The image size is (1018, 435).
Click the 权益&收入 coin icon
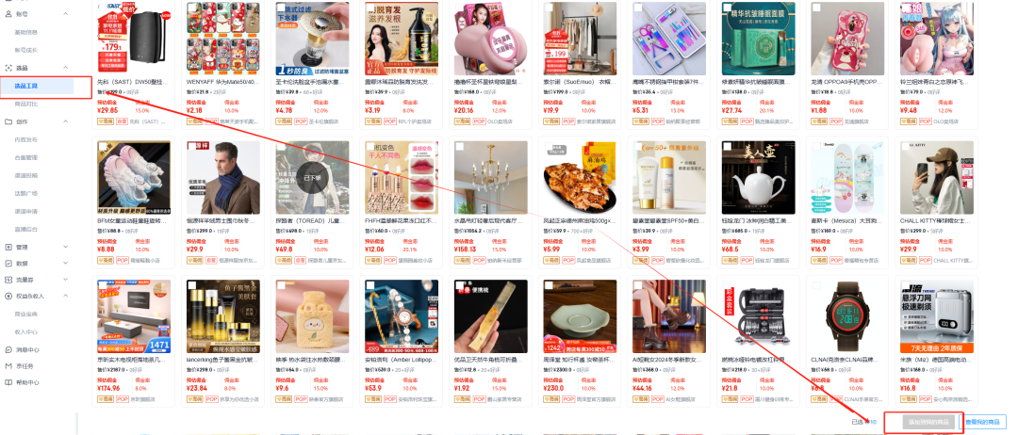[x=8, y=296]
